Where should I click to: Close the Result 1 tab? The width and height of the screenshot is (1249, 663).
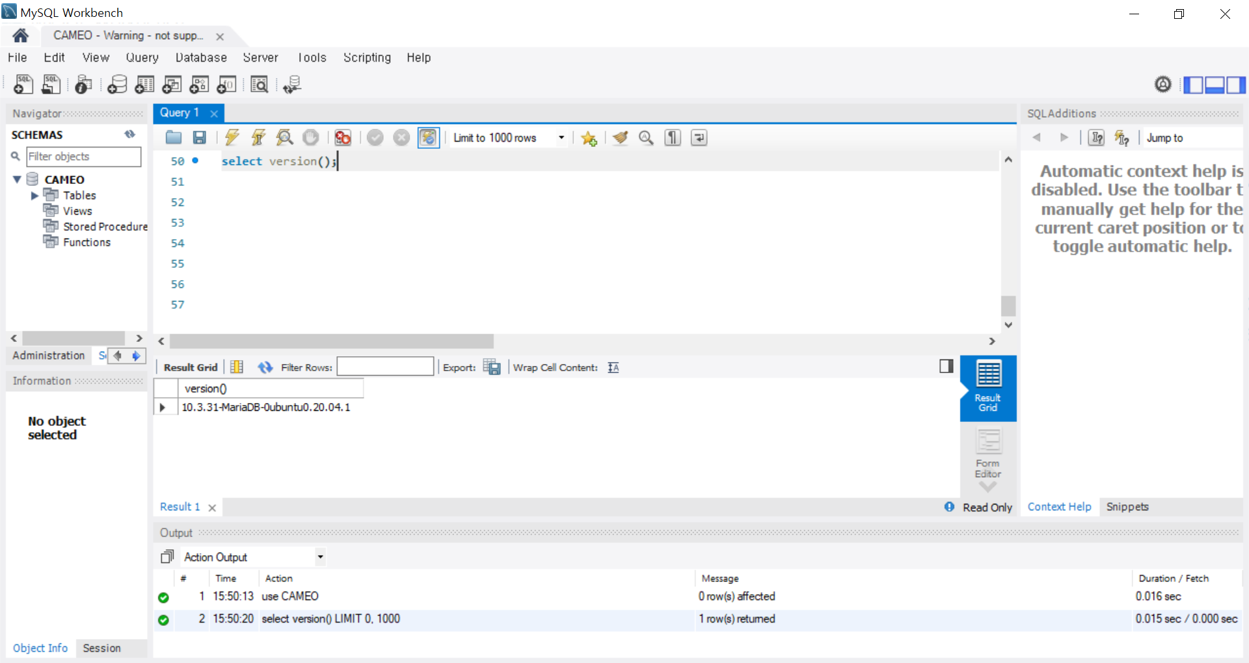[212, 508]
